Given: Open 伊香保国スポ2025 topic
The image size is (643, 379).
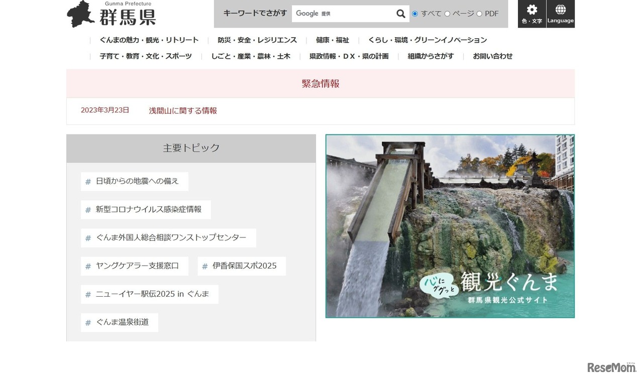Looking at the screenshot, I should point(242,266).
